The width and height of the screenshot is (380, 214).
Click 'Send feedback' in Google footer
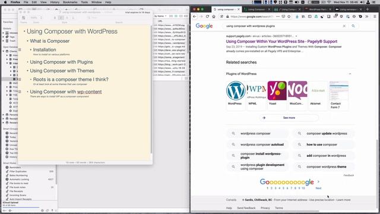(x=246, y=208)
